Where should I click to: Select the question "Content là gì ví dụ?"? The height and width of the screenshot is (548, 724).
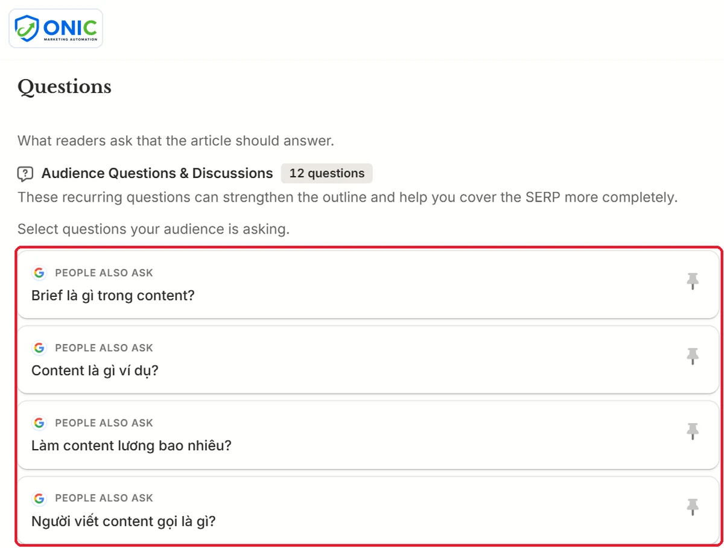[368, 360]
